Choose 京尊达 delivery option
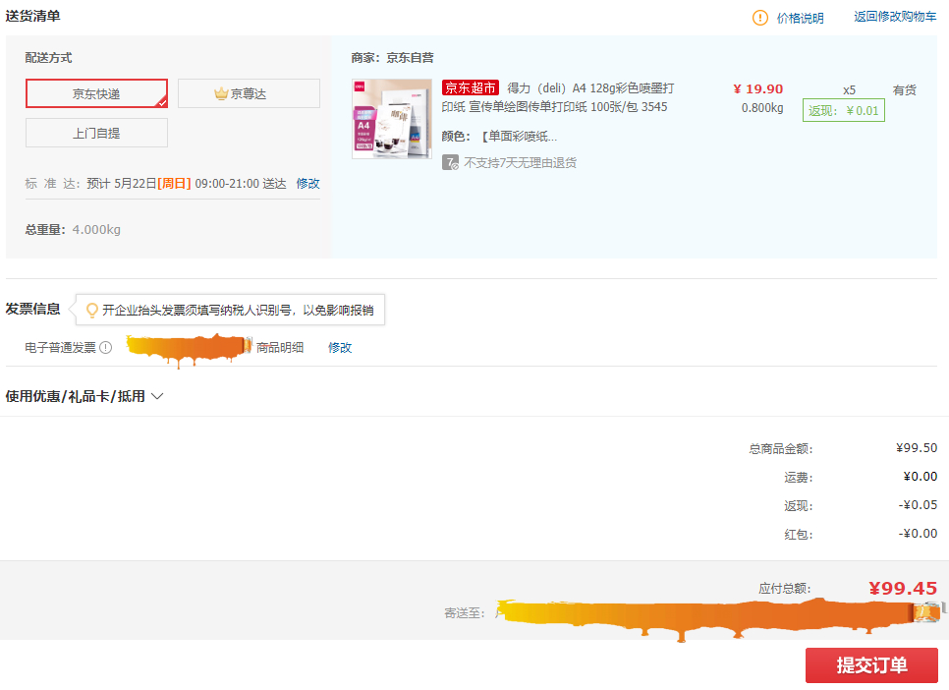Image resolution: width=949 pixels, height=690 pixels. 249,94
